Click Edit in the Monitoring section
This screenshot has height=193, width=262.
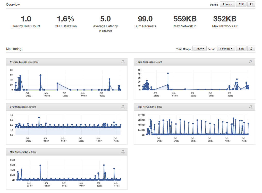click(241, 48)
